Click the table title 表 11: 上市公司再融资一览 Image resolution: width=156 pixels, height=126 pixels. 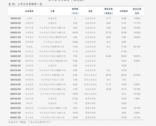coord(25,4)
